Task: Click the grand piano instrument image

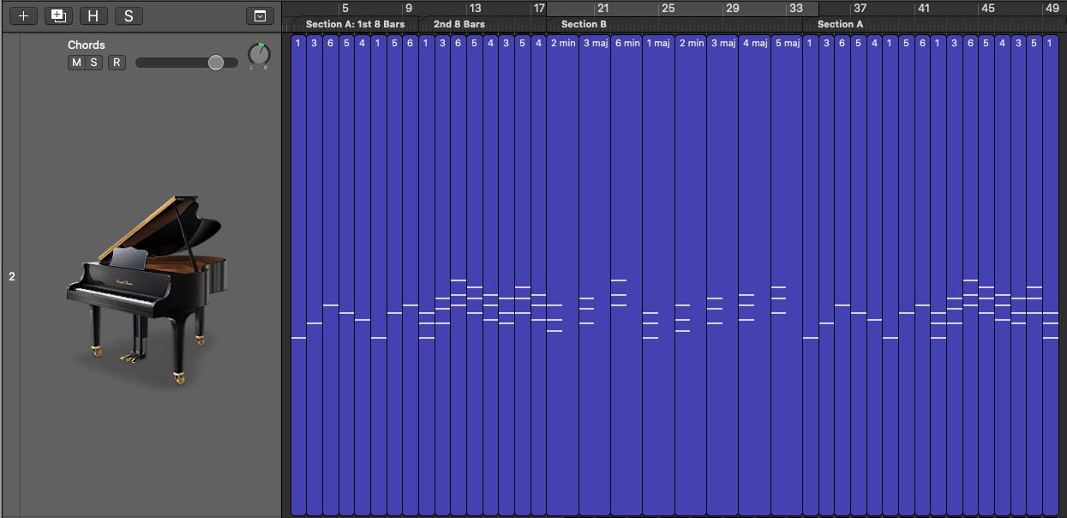Action: pyautogui.click(x=146, y=283)
